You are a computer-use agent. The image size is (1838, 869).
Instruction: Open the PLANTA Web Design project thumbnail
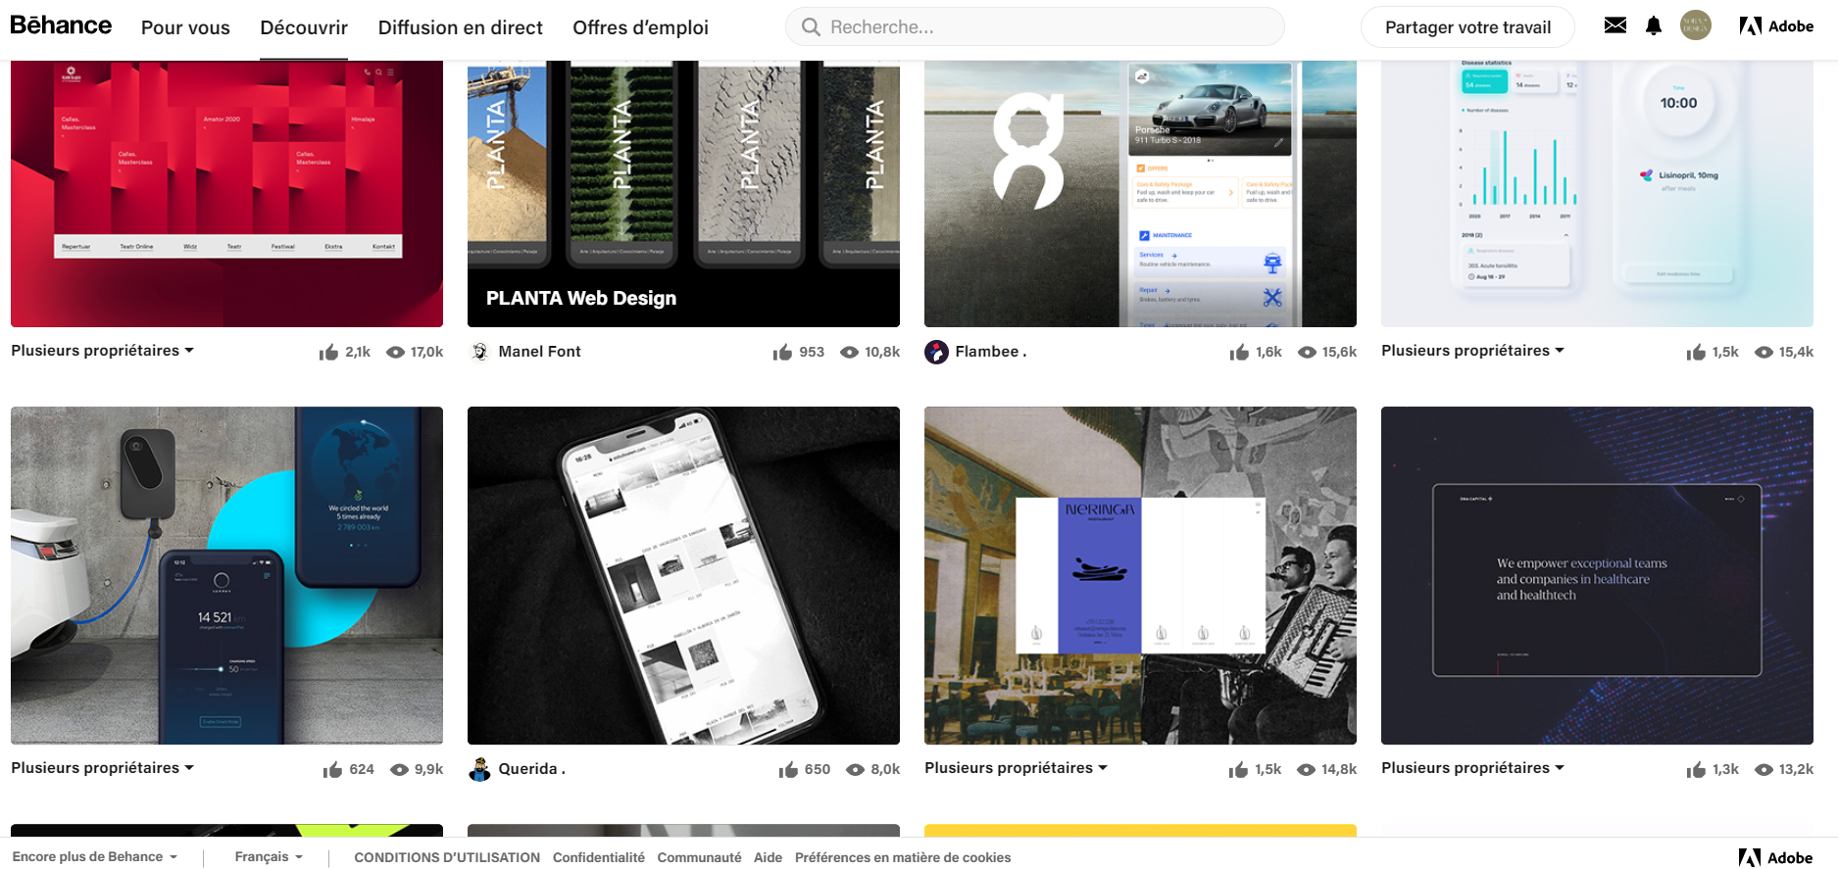tap(683, 194)
